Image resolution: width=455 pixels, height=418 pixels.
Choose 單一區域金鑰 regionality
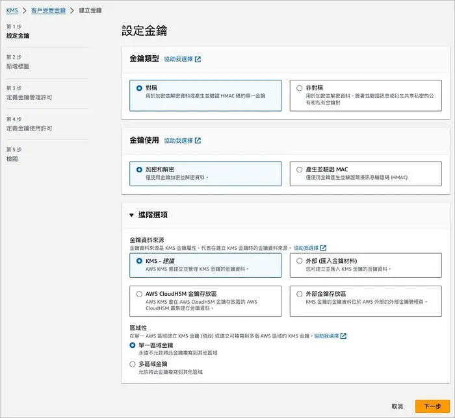coord(133,345)
